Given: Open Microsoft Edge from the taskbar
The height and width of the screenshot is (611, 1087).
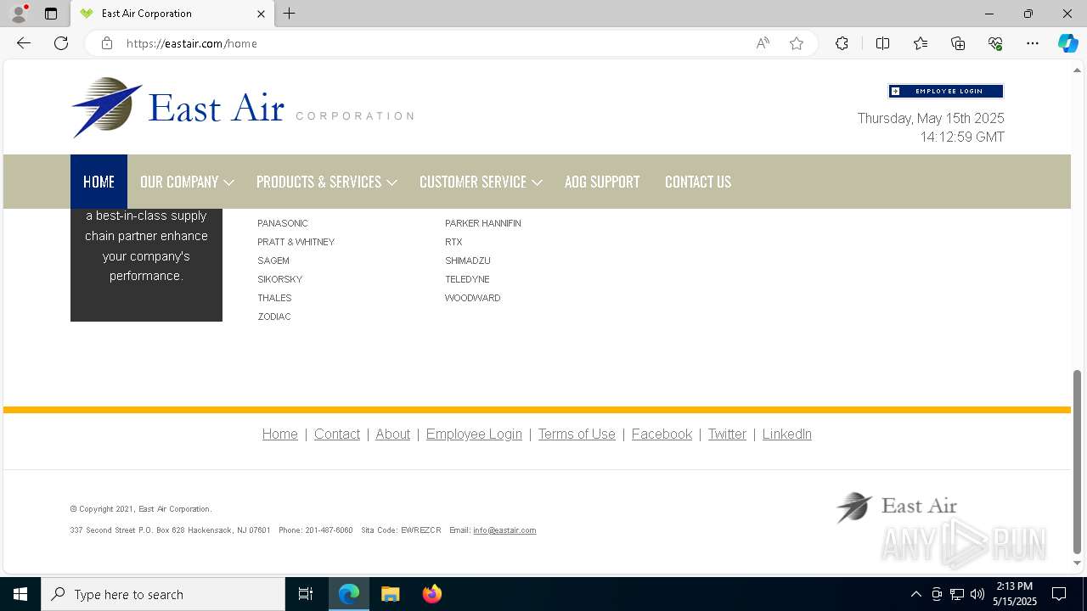Looking at the screenshot, I should 349,594.
